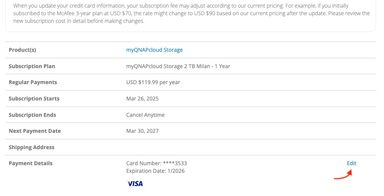This screenshot has width=384, height=196.
Task: Click the credit card update pricing notice
Action: pos(191,14)
